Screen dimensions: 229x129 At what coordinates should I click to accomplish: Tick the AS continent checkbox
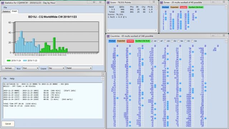165,41
